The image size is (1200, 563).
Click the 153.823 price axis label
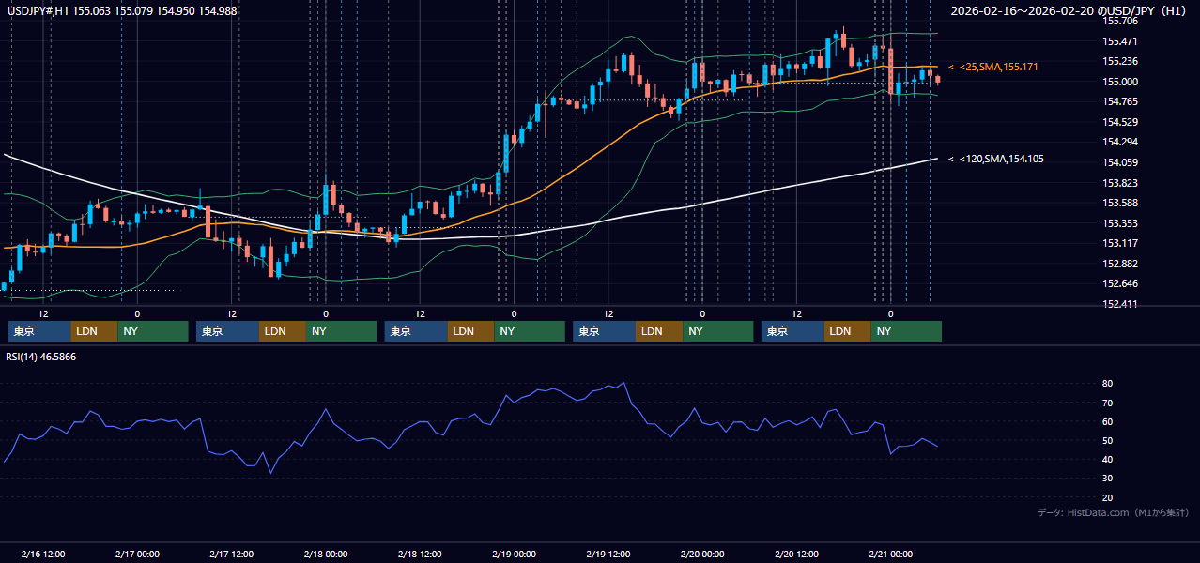[1119, 183]
